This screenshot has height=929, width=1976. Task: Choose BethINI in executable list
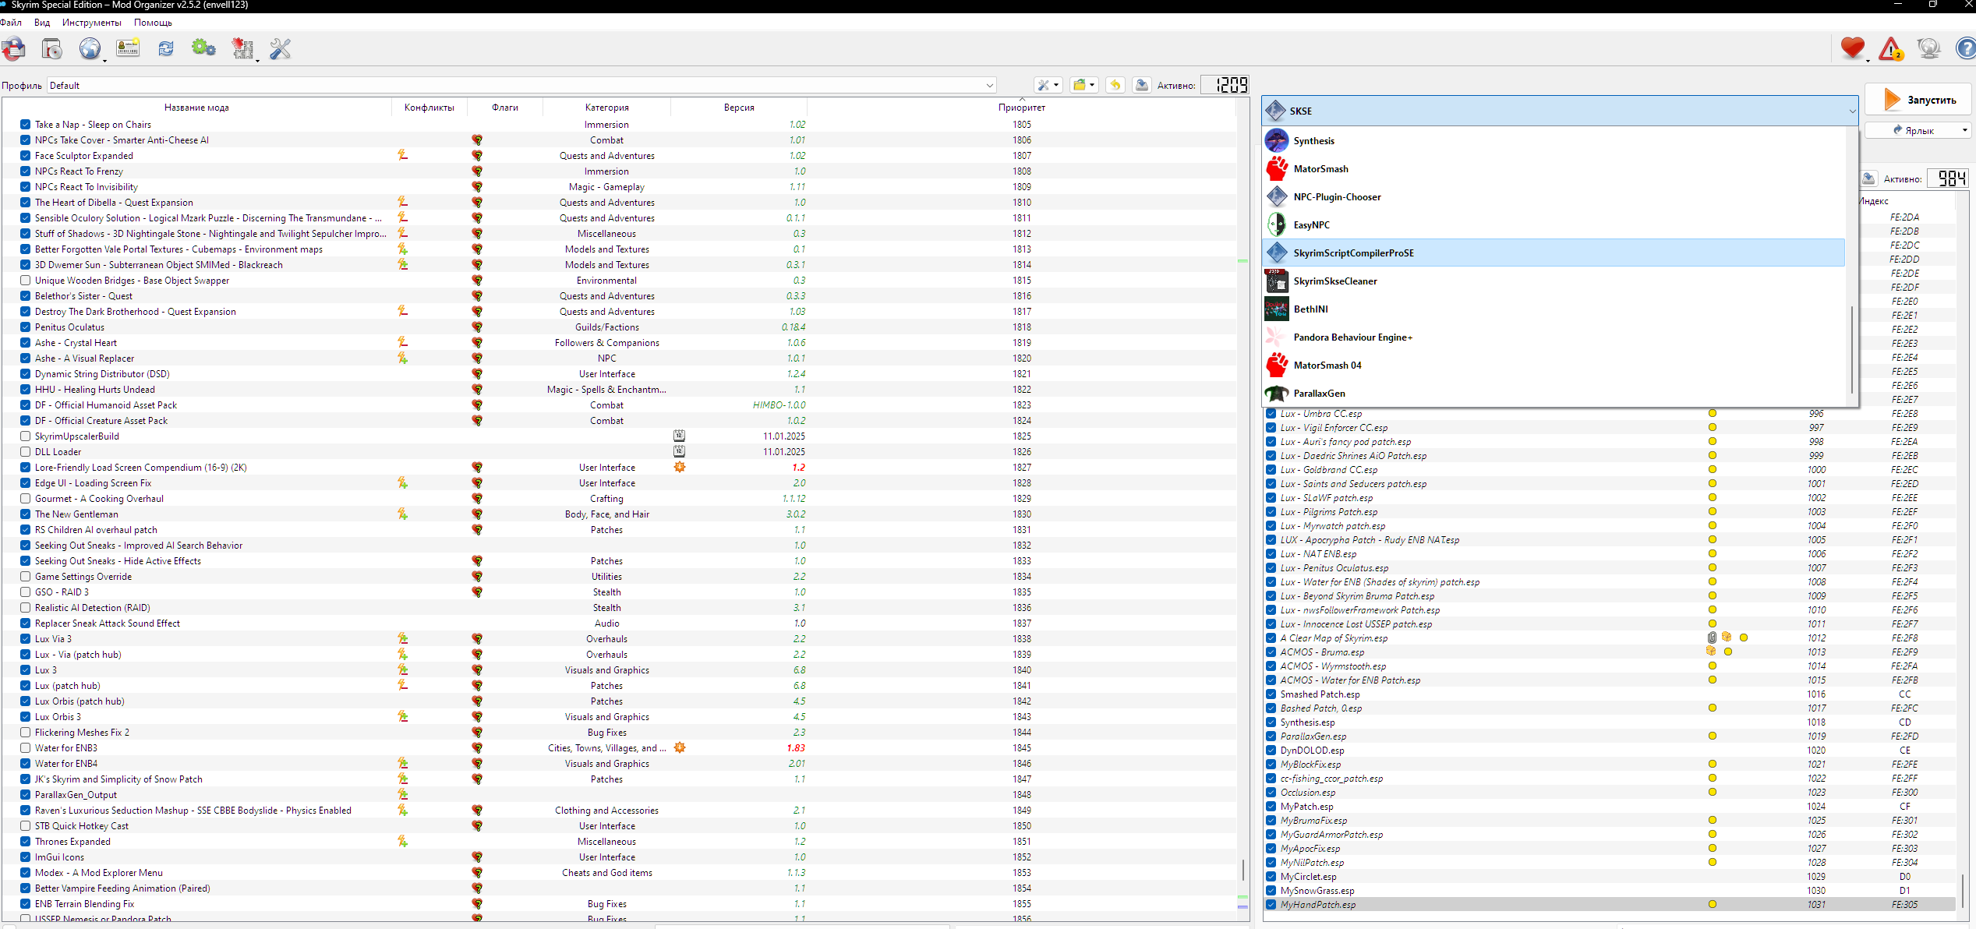(x=1554, y=309)
